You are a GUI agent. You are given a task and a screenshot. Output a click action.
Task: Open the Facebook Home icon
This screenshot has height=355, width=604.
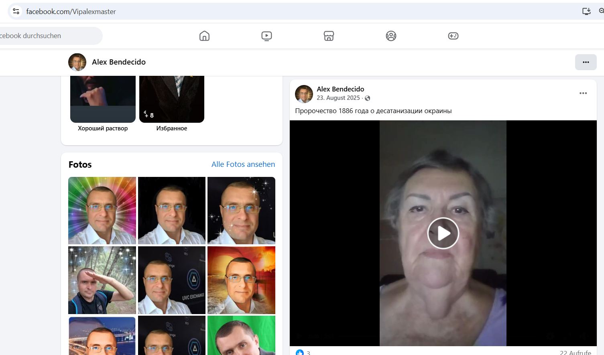pos(204,36)
